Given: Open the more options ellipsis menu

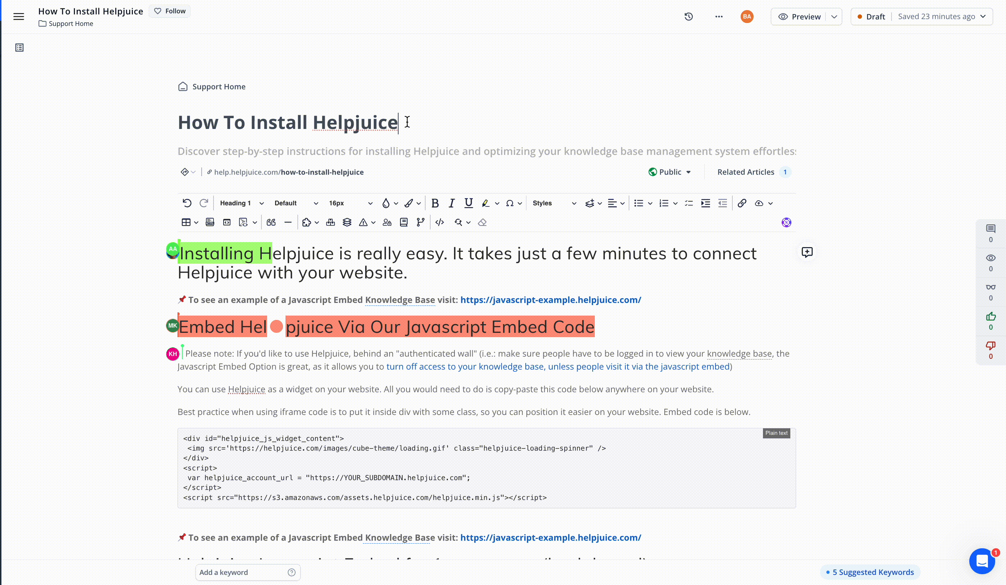Looking at the screenshot, I should pyautogui.click(x=719, y=16).
